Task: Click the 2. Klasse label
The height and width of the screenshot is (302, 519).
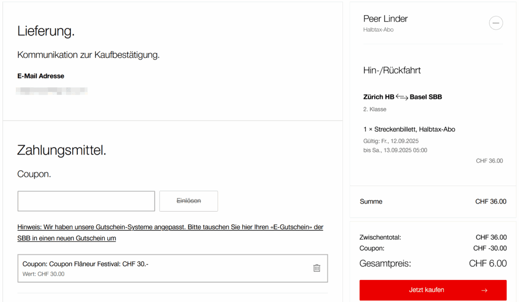Action: [375, 109]
